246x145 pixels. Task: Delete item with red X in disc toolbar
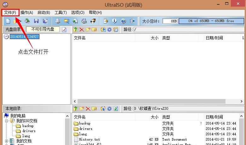tap(82, 29)
